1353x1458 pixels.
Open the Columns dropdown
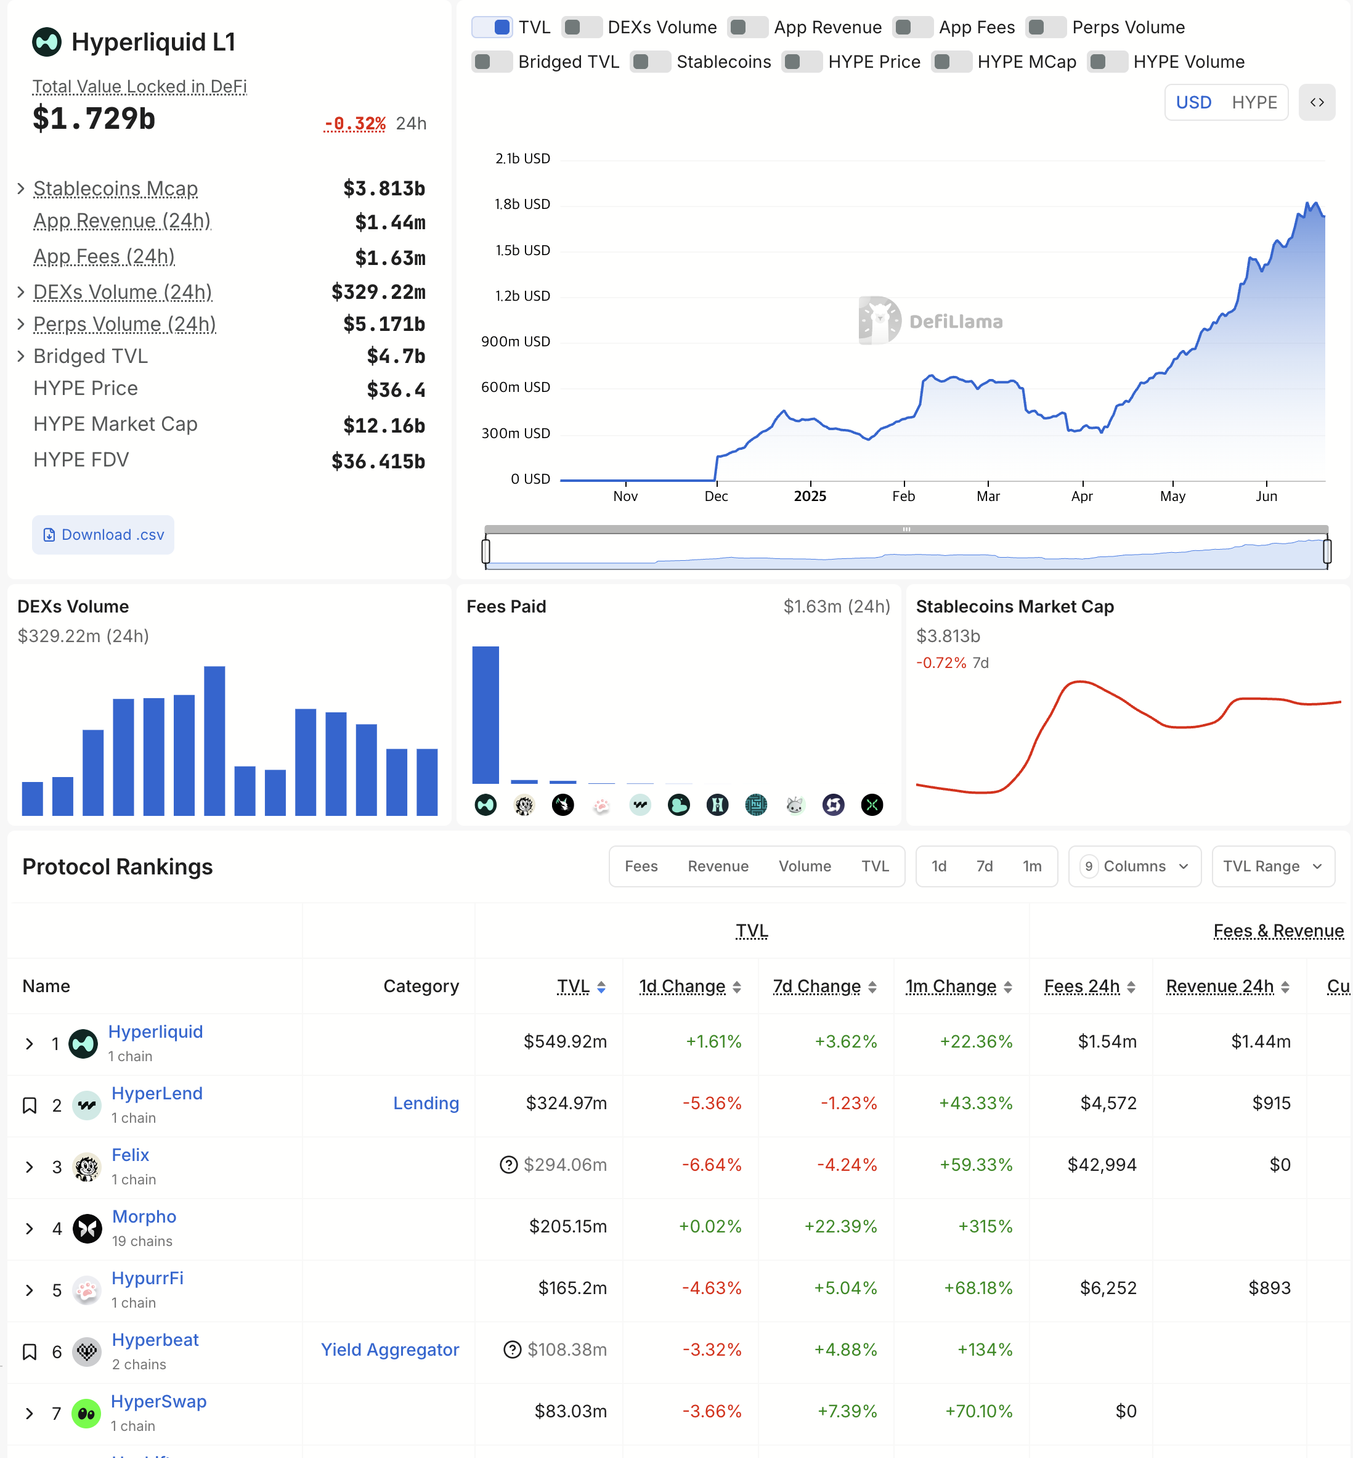tap(1134, 866)
